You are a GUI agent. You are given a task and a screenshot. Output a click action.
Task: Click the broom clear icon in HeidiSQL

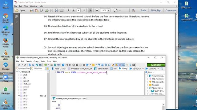coord(113,65)
